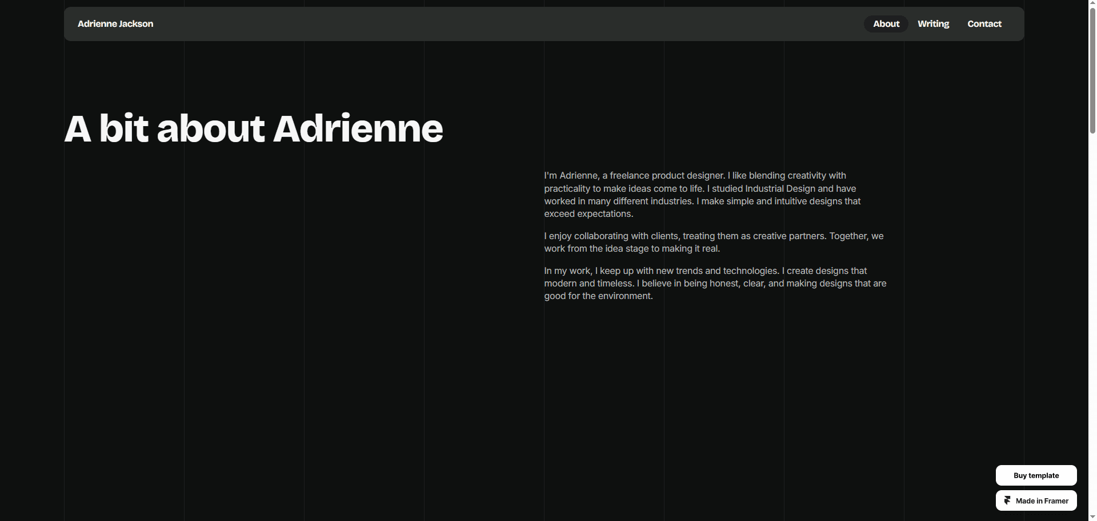The image size is (1097, 521).
Task: Click the heading 'A bit about Adrienne'
Action: pyautogui.click(x=254, y=128)
